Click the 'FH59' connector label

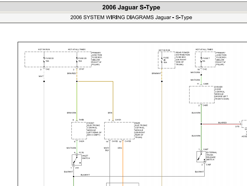81,120
